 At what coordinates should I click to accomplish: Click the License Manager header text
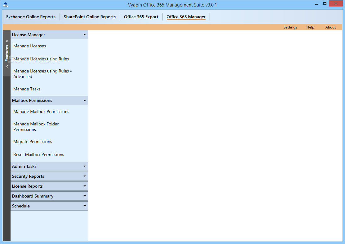[29, 35]
